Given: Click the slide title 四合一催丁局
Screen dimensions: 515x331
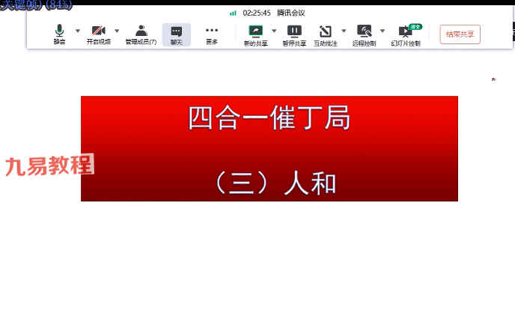Looking at the screenshot, I should 269,118.
